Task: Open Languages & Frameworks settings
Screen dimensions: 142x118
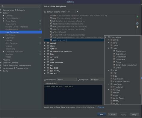Action: tap(15, 68)
